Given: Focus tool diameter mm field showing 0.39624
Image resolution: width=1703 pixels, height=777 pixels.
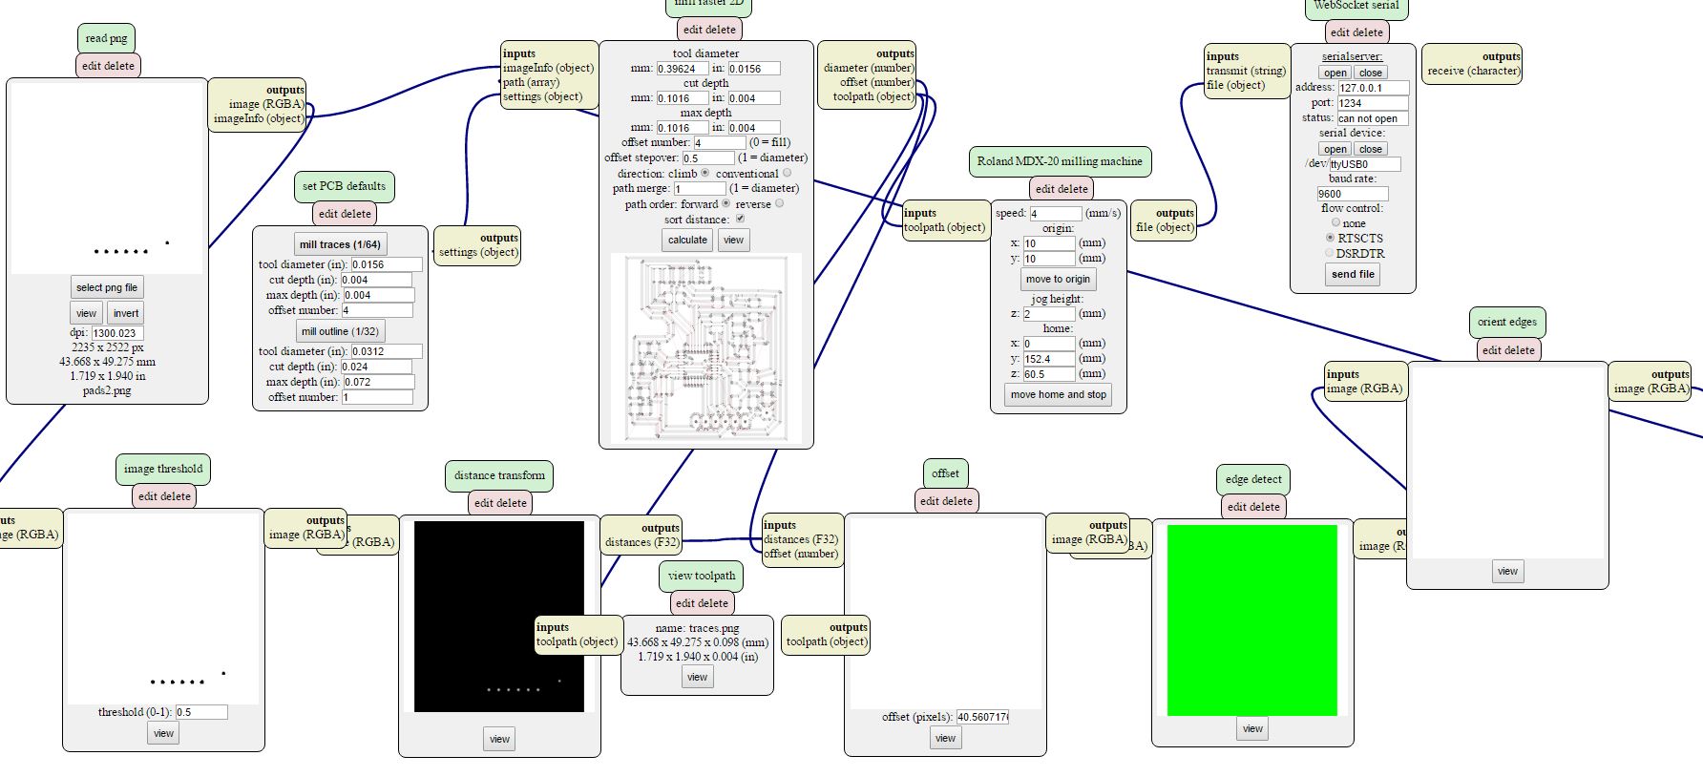Looking at the screenshot, I should click(683, 69).
